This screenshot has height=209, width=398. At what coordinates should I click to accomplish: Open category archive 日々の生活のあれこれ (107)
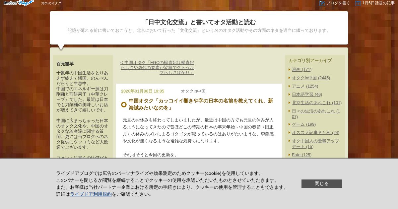click(x=316, y=114)
